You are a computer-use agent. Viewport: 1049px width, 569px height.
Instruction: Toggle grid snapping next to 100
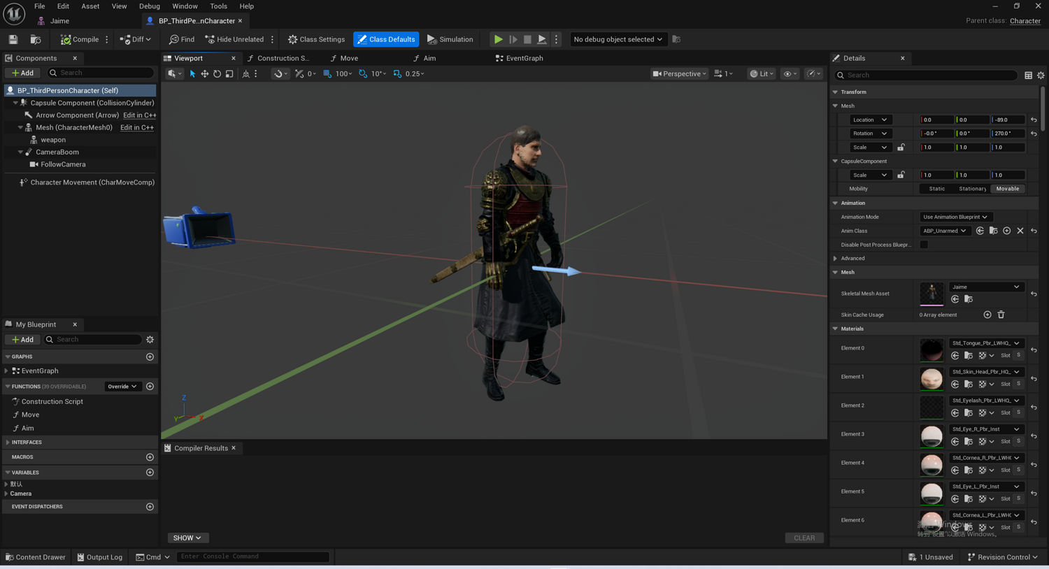click(327, 73)
